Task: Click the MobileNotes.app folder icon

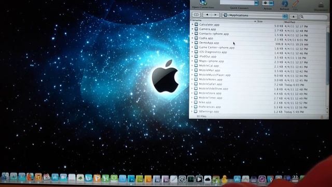Action: (x=196, y=79)
